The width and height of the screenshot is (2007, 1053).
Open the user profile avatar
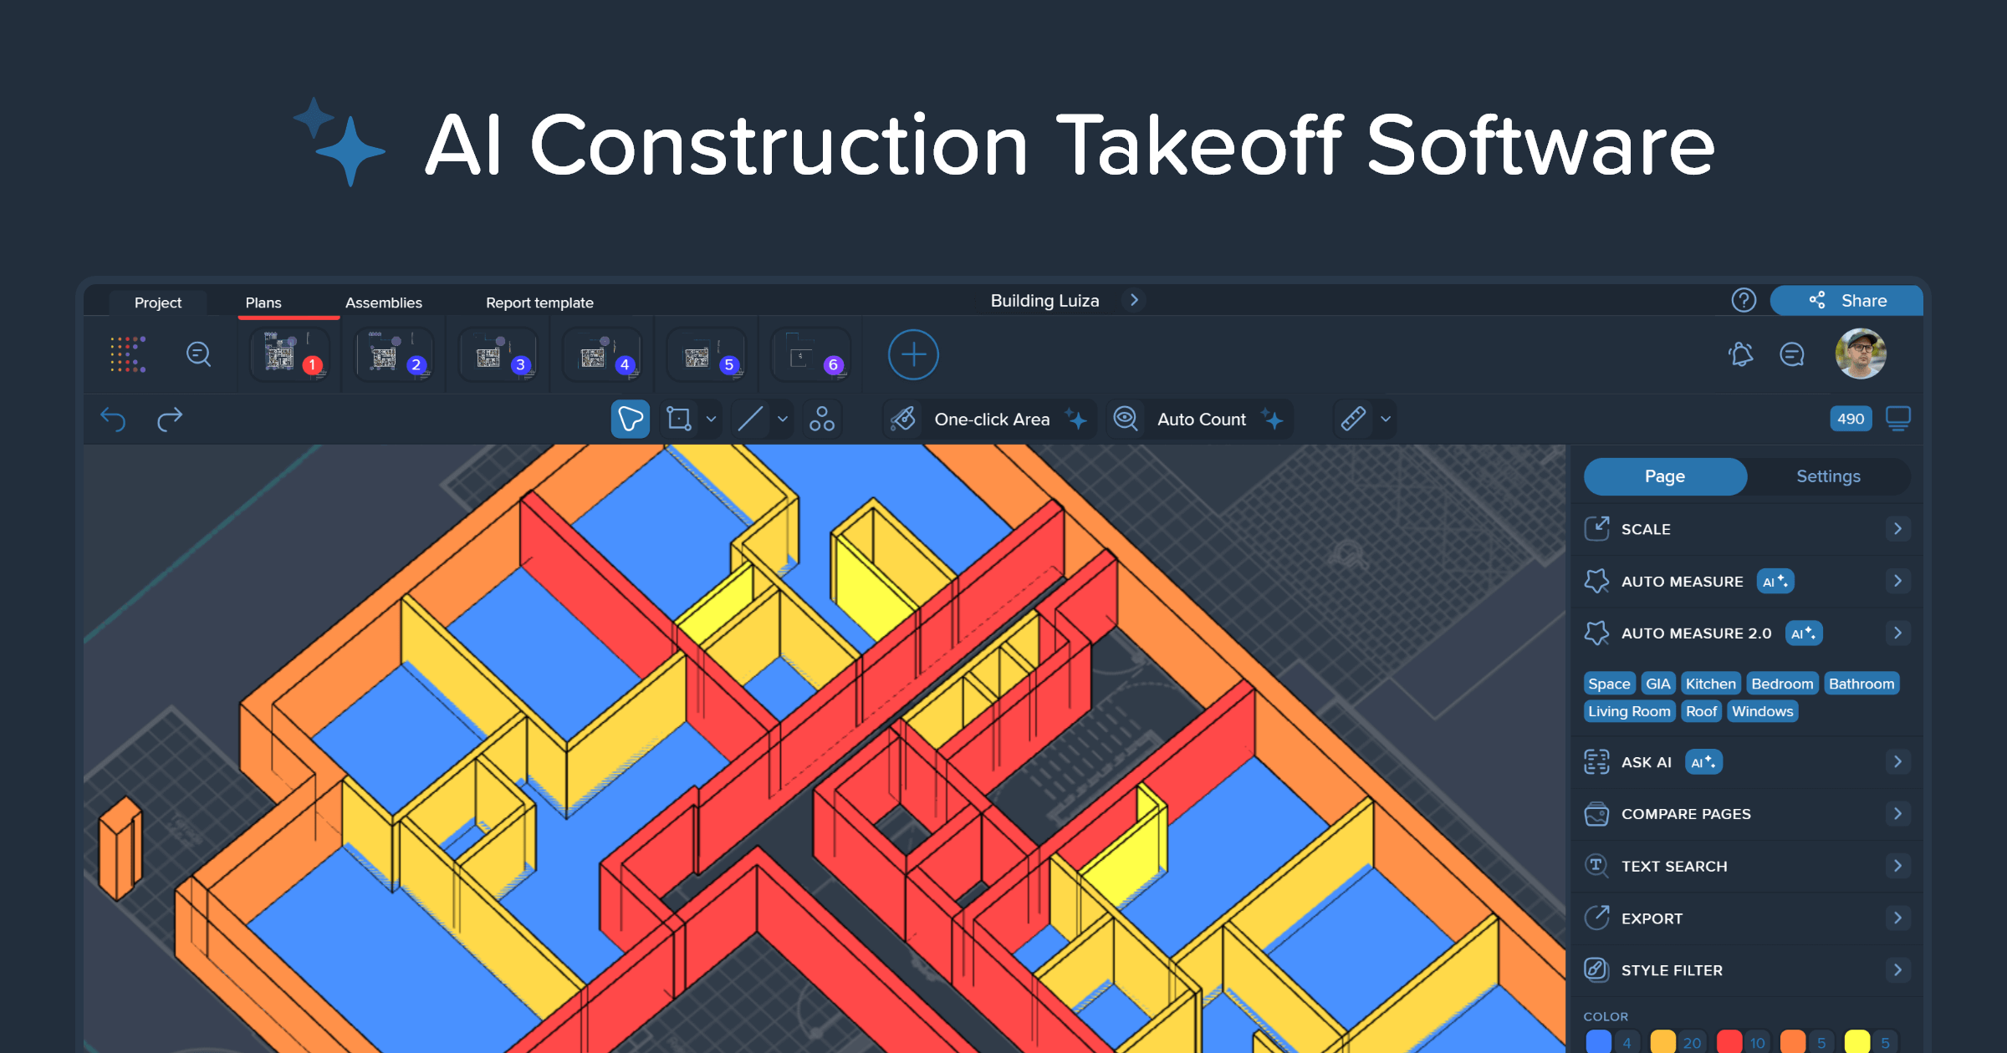click(x=1861, y=354)
